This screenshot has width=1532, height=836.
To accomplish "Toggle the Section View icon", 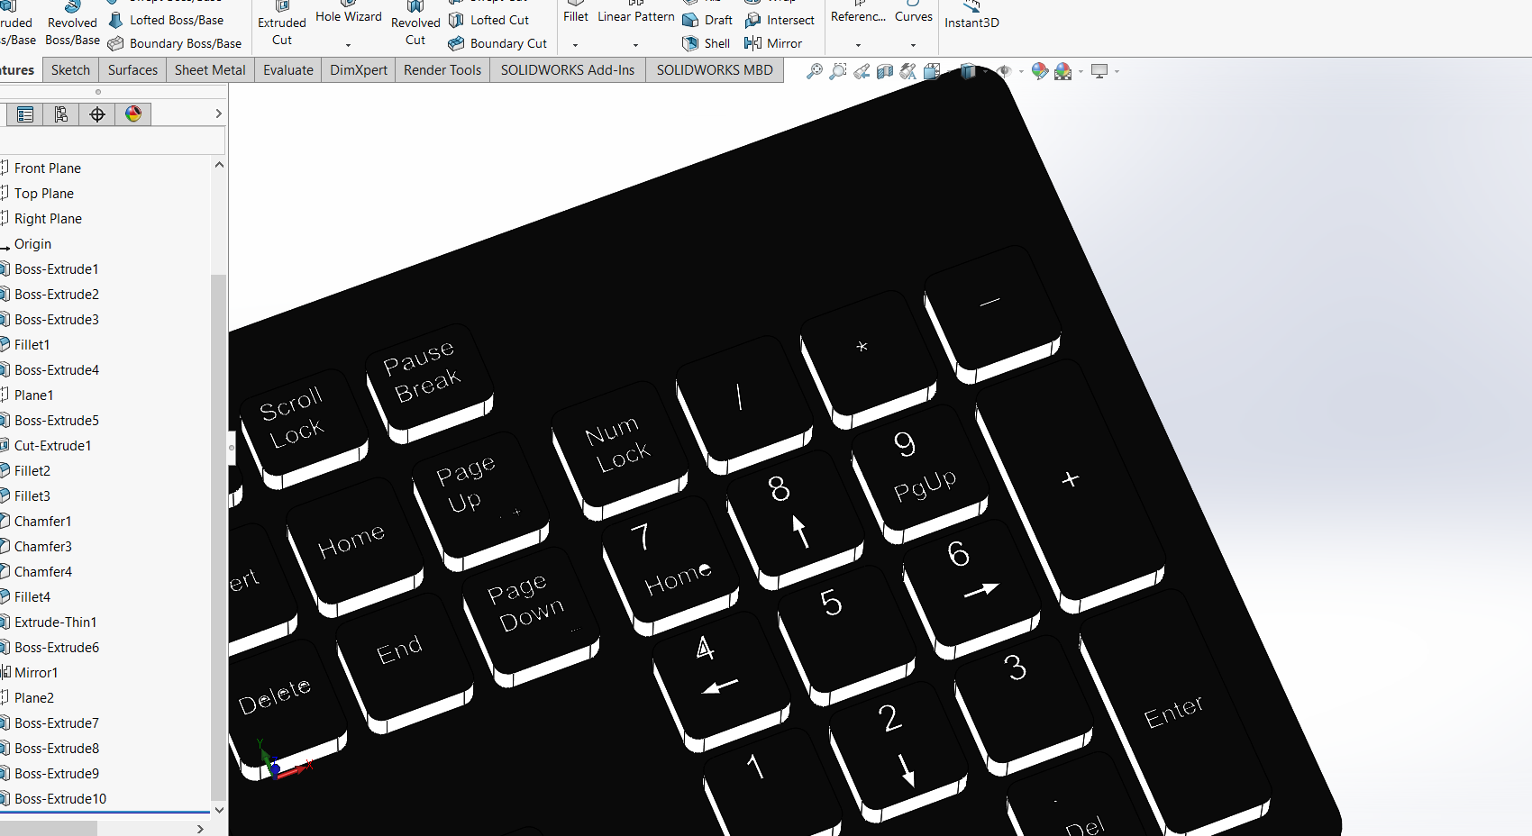I will point(885,71).
